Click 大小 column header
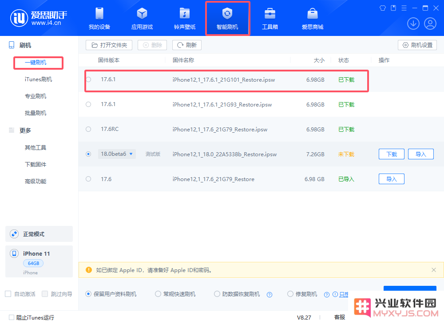Screen dimensions: 444x324 pos(319,60)
